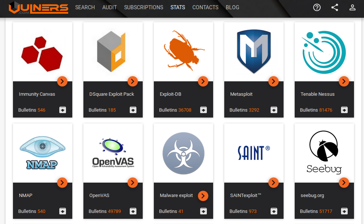Open Malware exploit via orange arrow button

[x=203, y=196]
